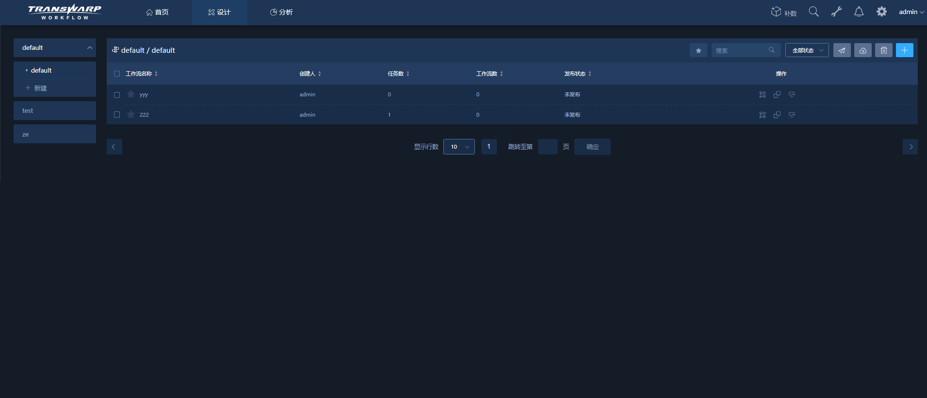Viewport: 927px width, 398px height.
Task: Click page number 1 button
Action: 488,147
